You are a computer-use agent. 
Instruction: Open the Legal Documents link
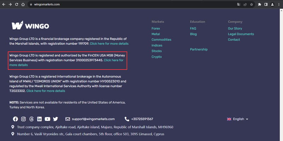click(x=241, y=34)
